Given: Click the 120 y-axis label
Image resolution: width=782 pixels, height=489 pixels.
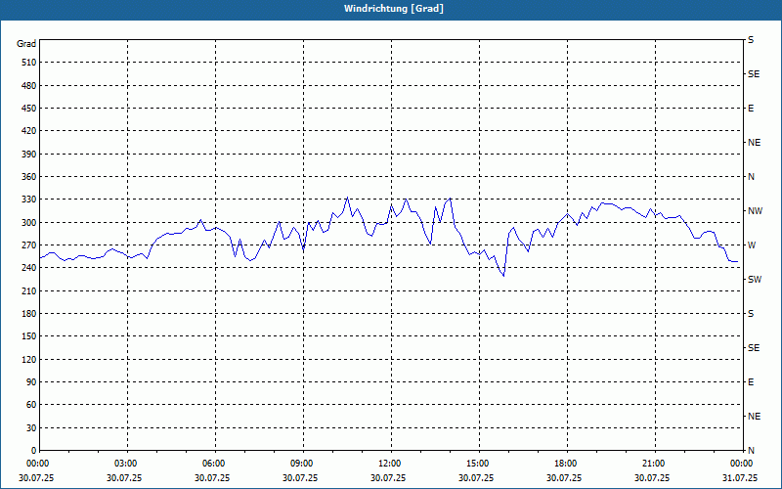Looking at the screenshot, I should click(x=29, y=360).
